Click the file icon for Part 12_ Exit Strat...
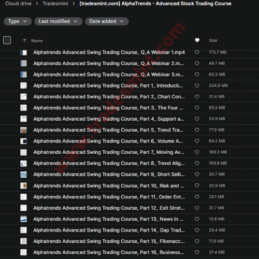 [x=23, y=208]
